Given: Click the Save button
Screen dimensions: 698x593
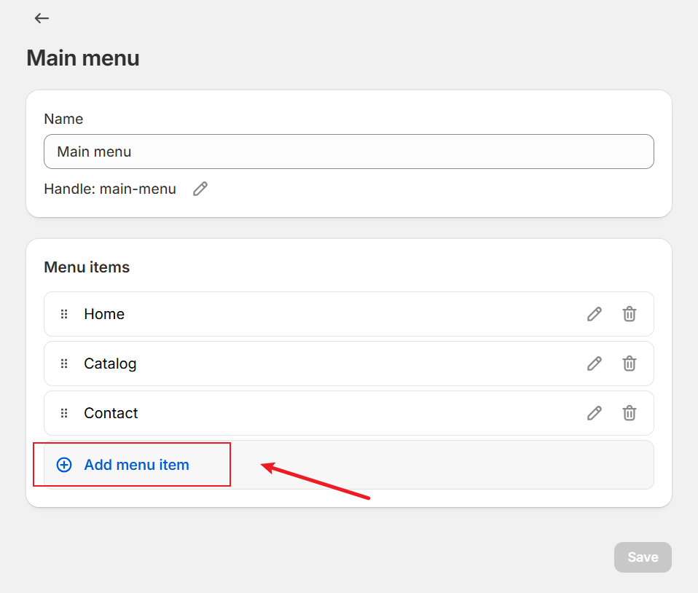Looking at the screenshot, I should (643, 557).
